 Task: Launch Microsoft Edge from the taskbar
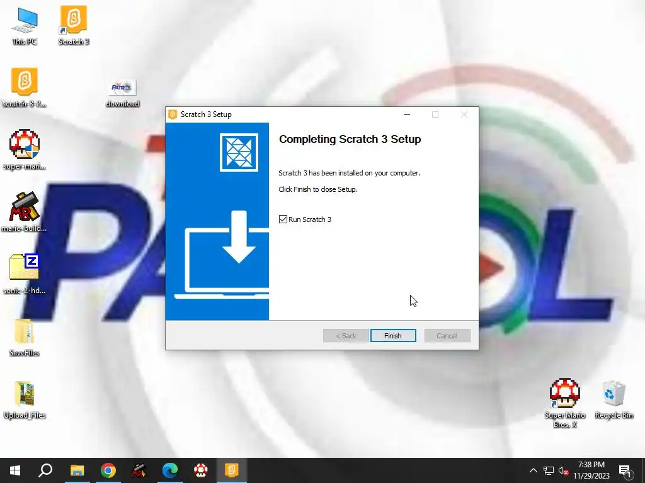pos(169,470)
